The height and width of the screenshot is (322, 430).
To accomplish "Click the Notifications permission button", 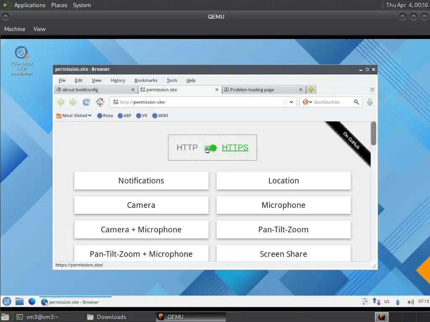I will coord(141,181).
